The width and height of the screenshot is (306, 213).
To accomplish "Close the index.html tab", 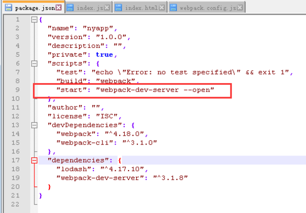I will point(162,8).
